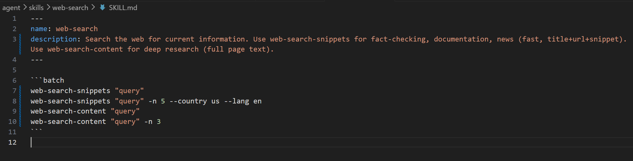Select line number 7 in the gutter
The image size is (633, 161).
pos(14,91)
